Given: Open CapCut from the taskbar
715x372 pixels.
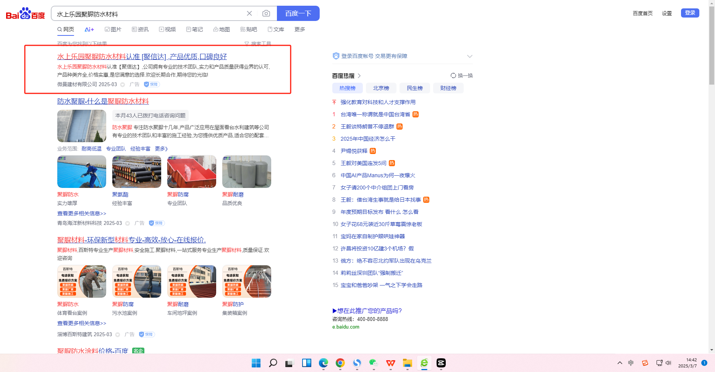Looking at the screenshot, I should coord(441,363).
